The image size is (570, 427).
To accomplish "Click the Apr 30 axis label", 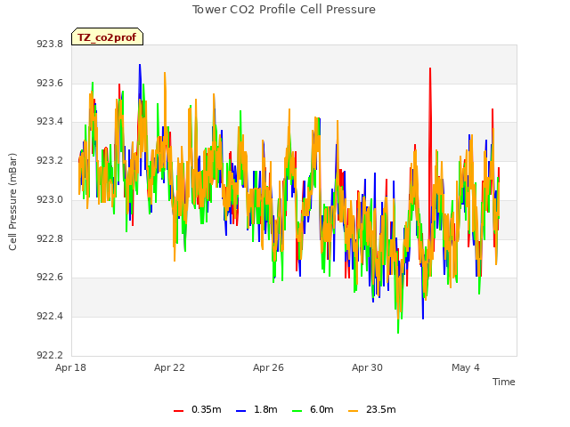I will click(367, 367).
